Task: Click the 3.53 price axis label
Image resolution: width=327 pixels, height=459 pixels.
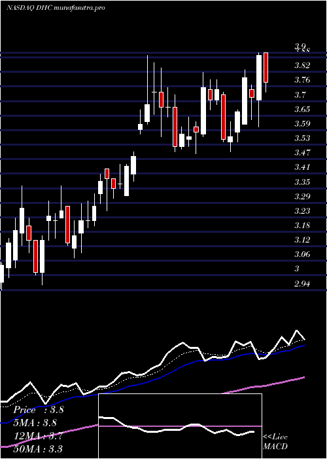Action: (302, 138)
